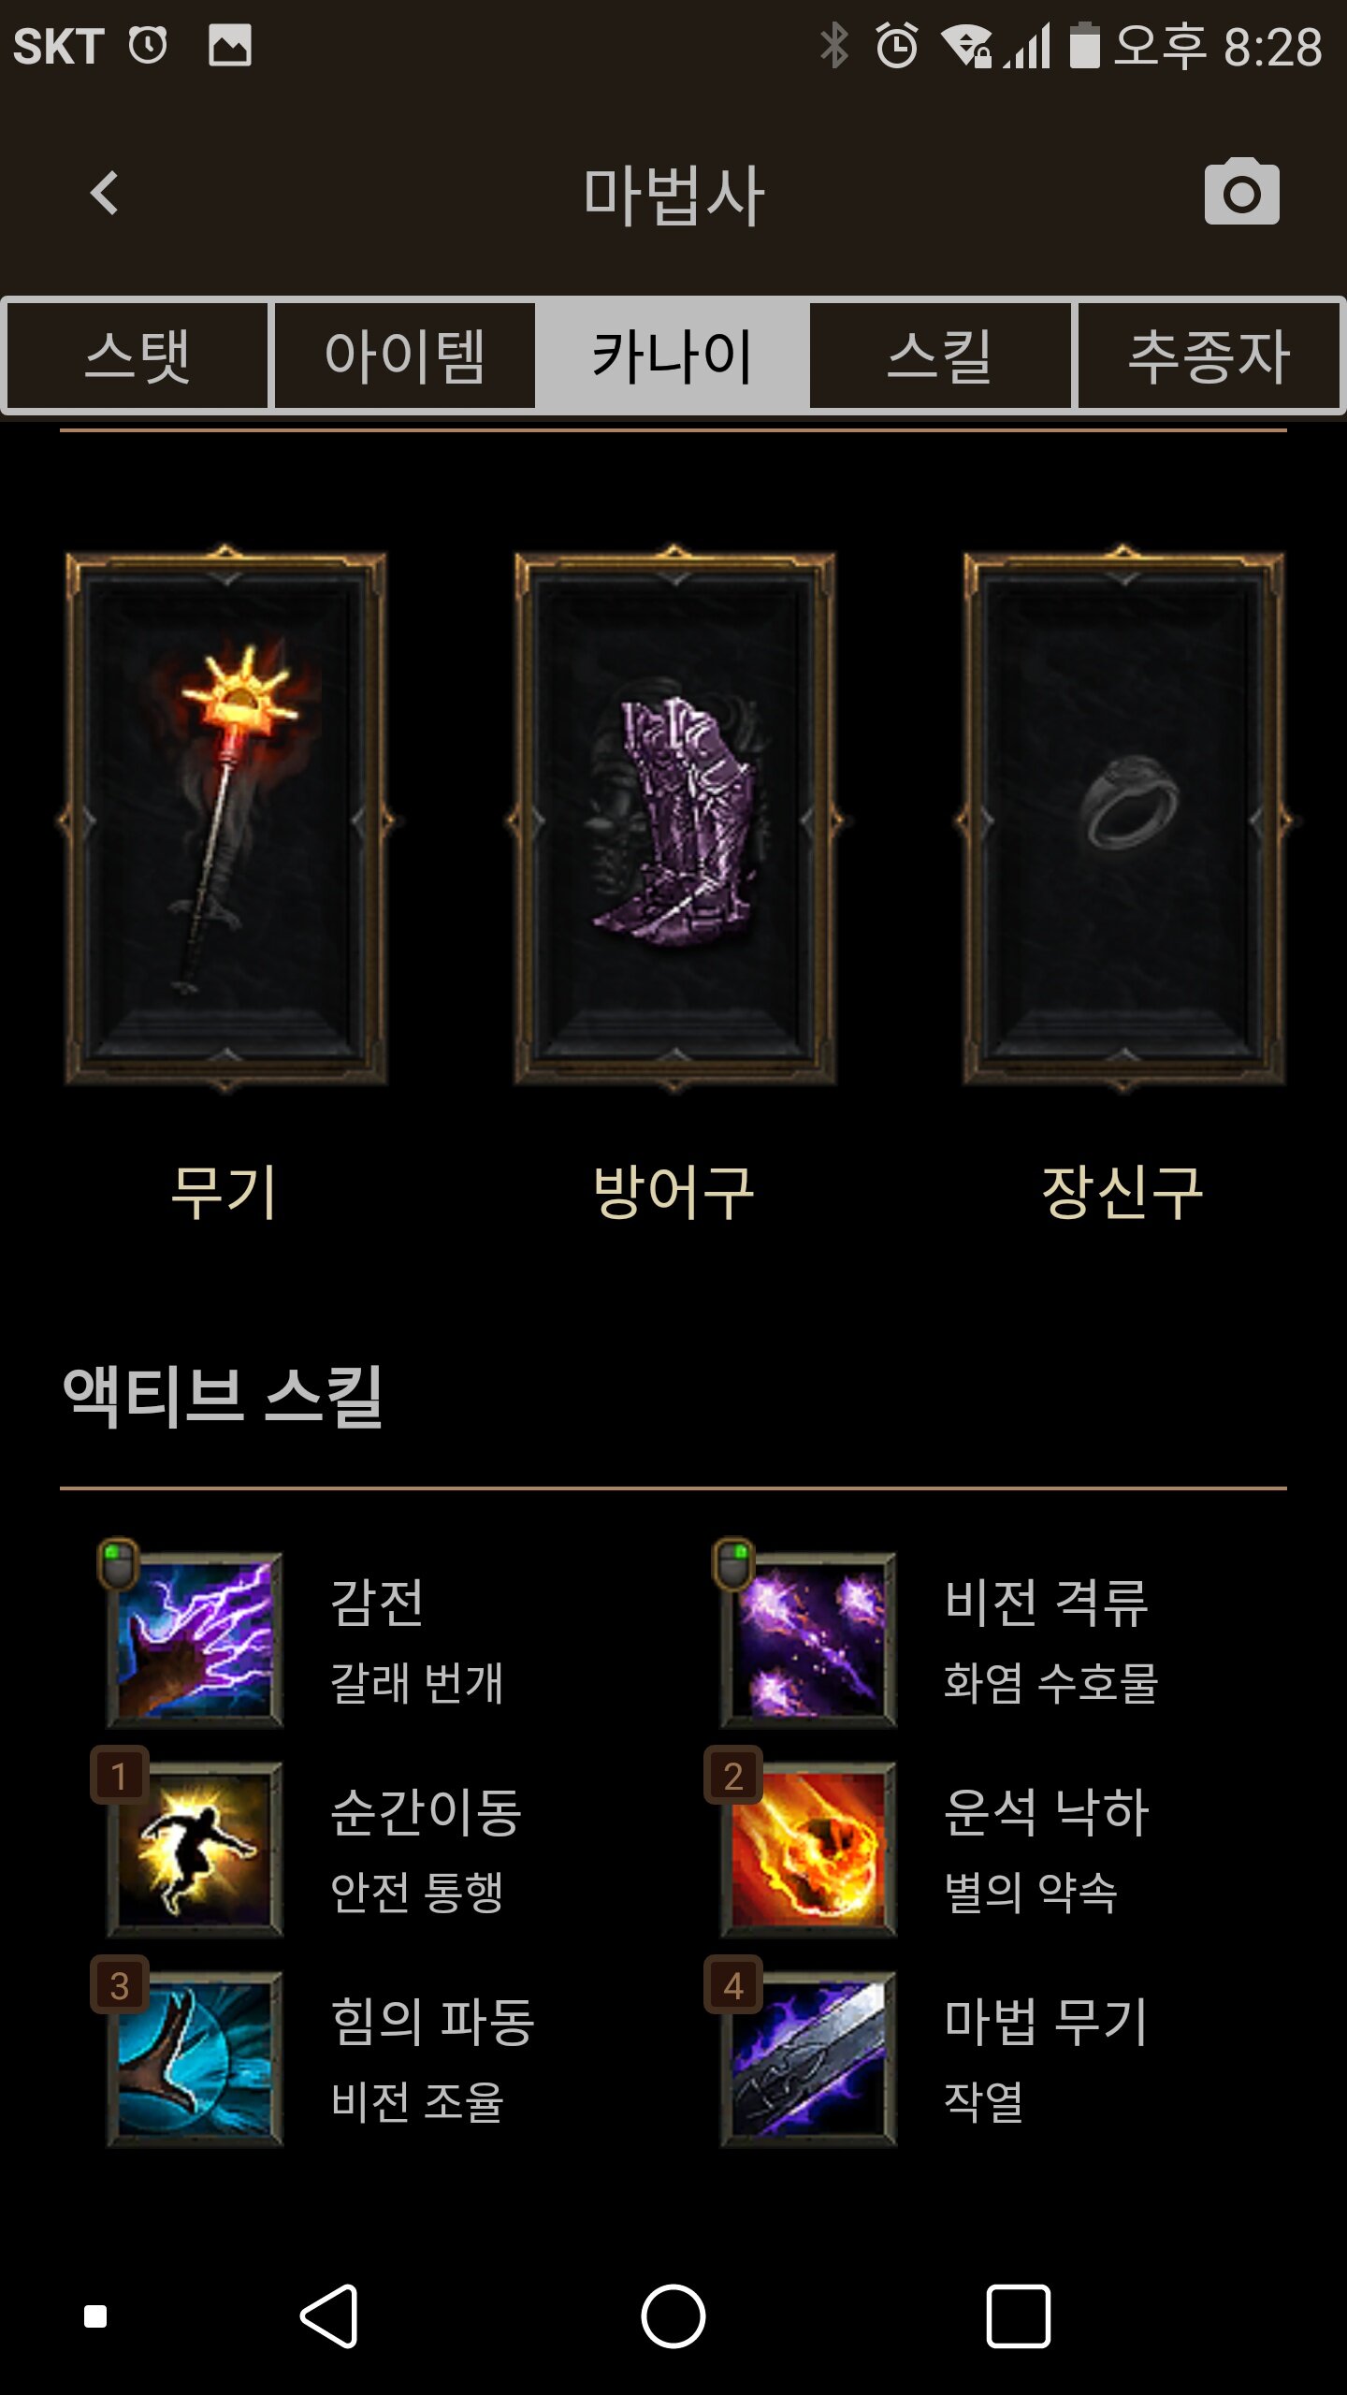This screenshot has width=1347, height=2395.
Task: Open the 힘의 파동 skill icon
Action: (x=195, y=2058)
